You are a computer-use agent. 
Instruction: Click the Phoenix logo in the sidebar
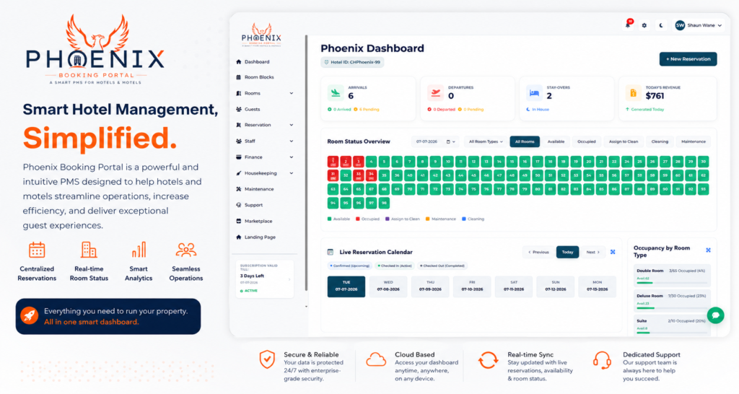pos(261,35)
